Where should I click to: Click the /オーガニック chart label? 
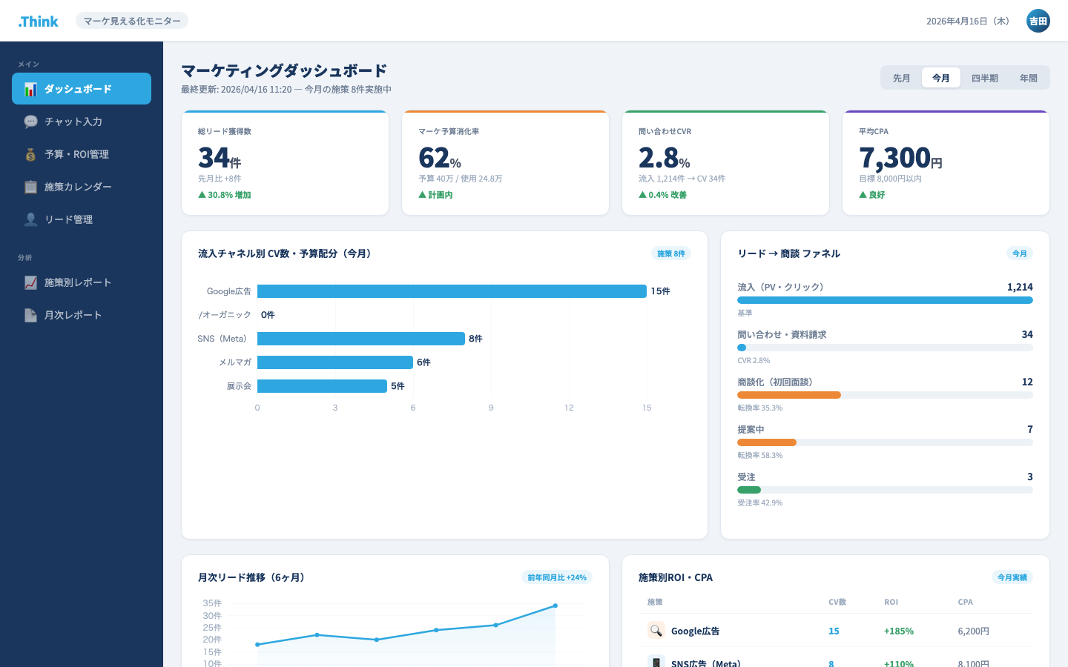[x=225, y=315]
